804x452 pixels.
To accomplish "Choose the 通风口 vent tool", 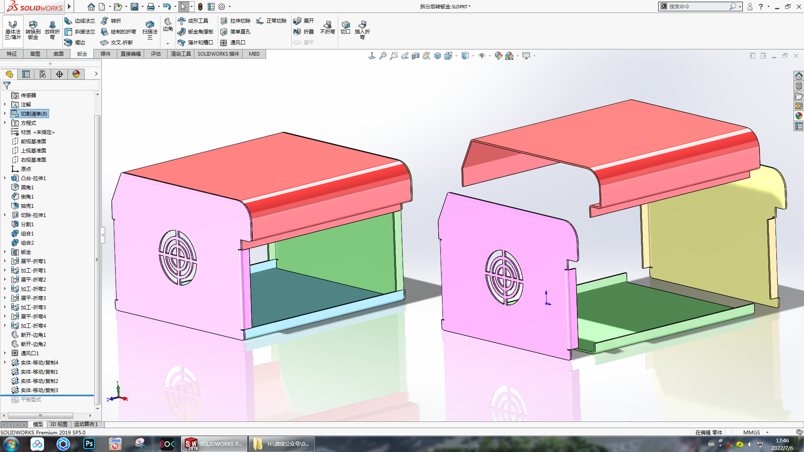I will 233,42.
